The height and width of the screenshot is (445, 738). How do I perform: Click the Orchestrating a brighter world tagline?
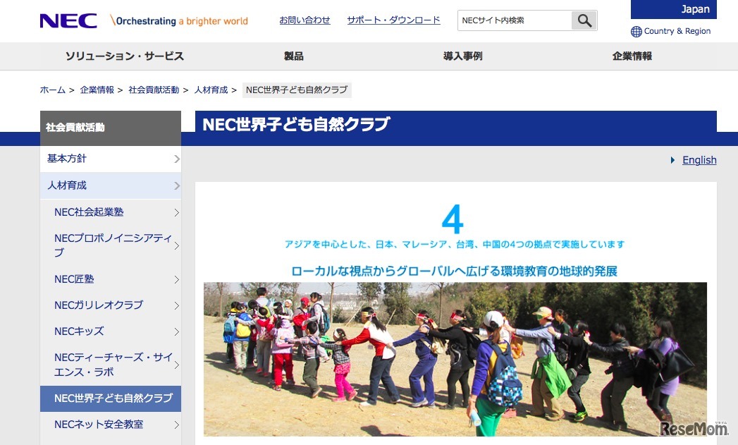coord(179,20)
